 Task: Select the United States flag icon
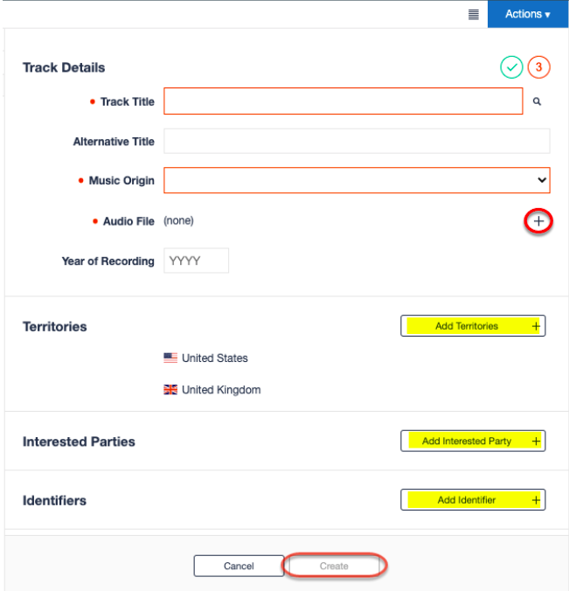170,358
